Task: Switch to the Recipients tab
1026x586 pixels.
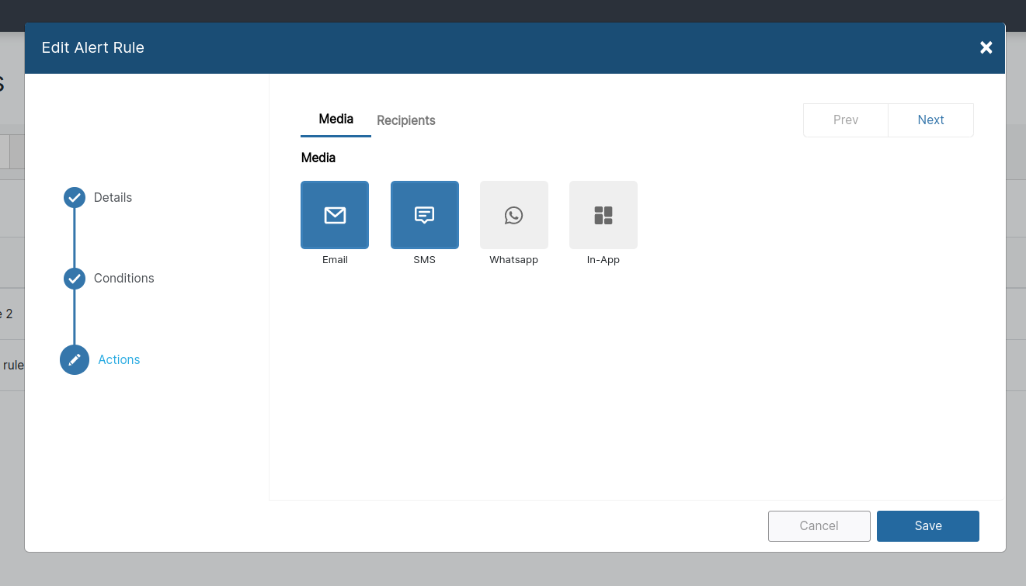Action: pyautogui.click(x=405, y=120)
